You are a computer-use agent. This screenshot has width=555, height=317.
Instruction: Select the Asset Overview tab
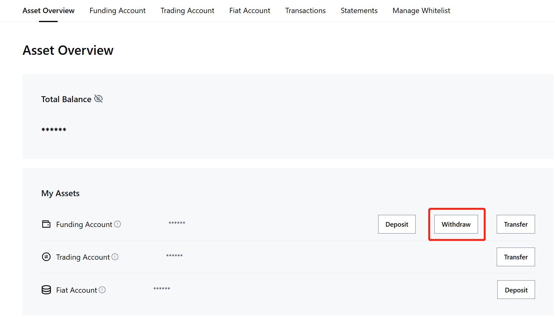pos(48,11)
